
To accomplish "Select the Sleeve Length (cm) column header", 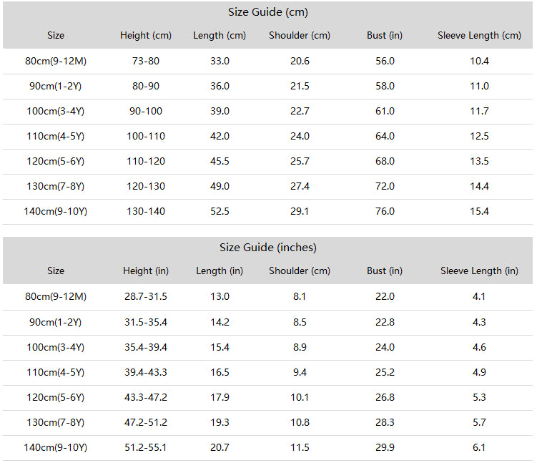I will (x=479, y=35).
